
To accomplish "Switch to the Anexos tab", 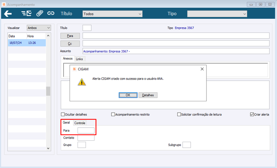I will click(68, 58).
